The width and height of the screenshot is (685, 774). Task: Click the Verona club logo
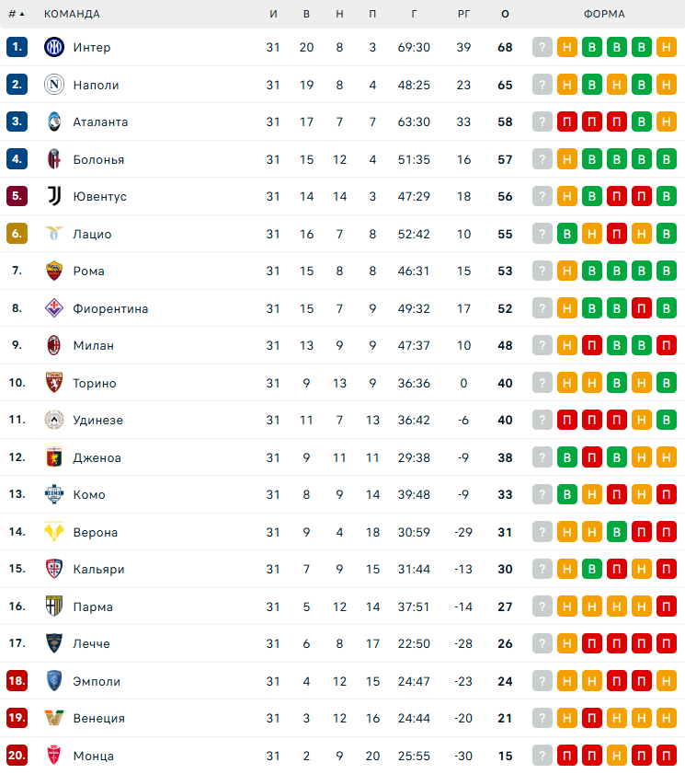coord(53,532)
